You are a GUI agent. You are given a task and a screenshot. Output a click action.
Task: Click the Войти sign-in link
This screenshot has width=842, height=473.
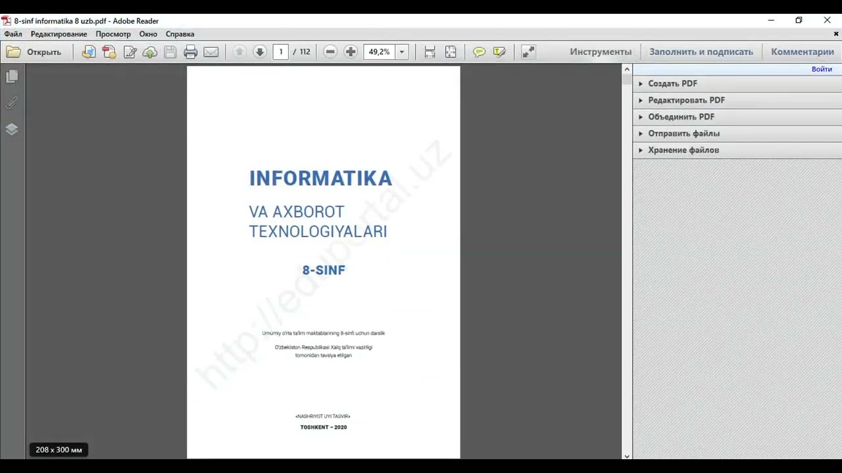(822, 69)
